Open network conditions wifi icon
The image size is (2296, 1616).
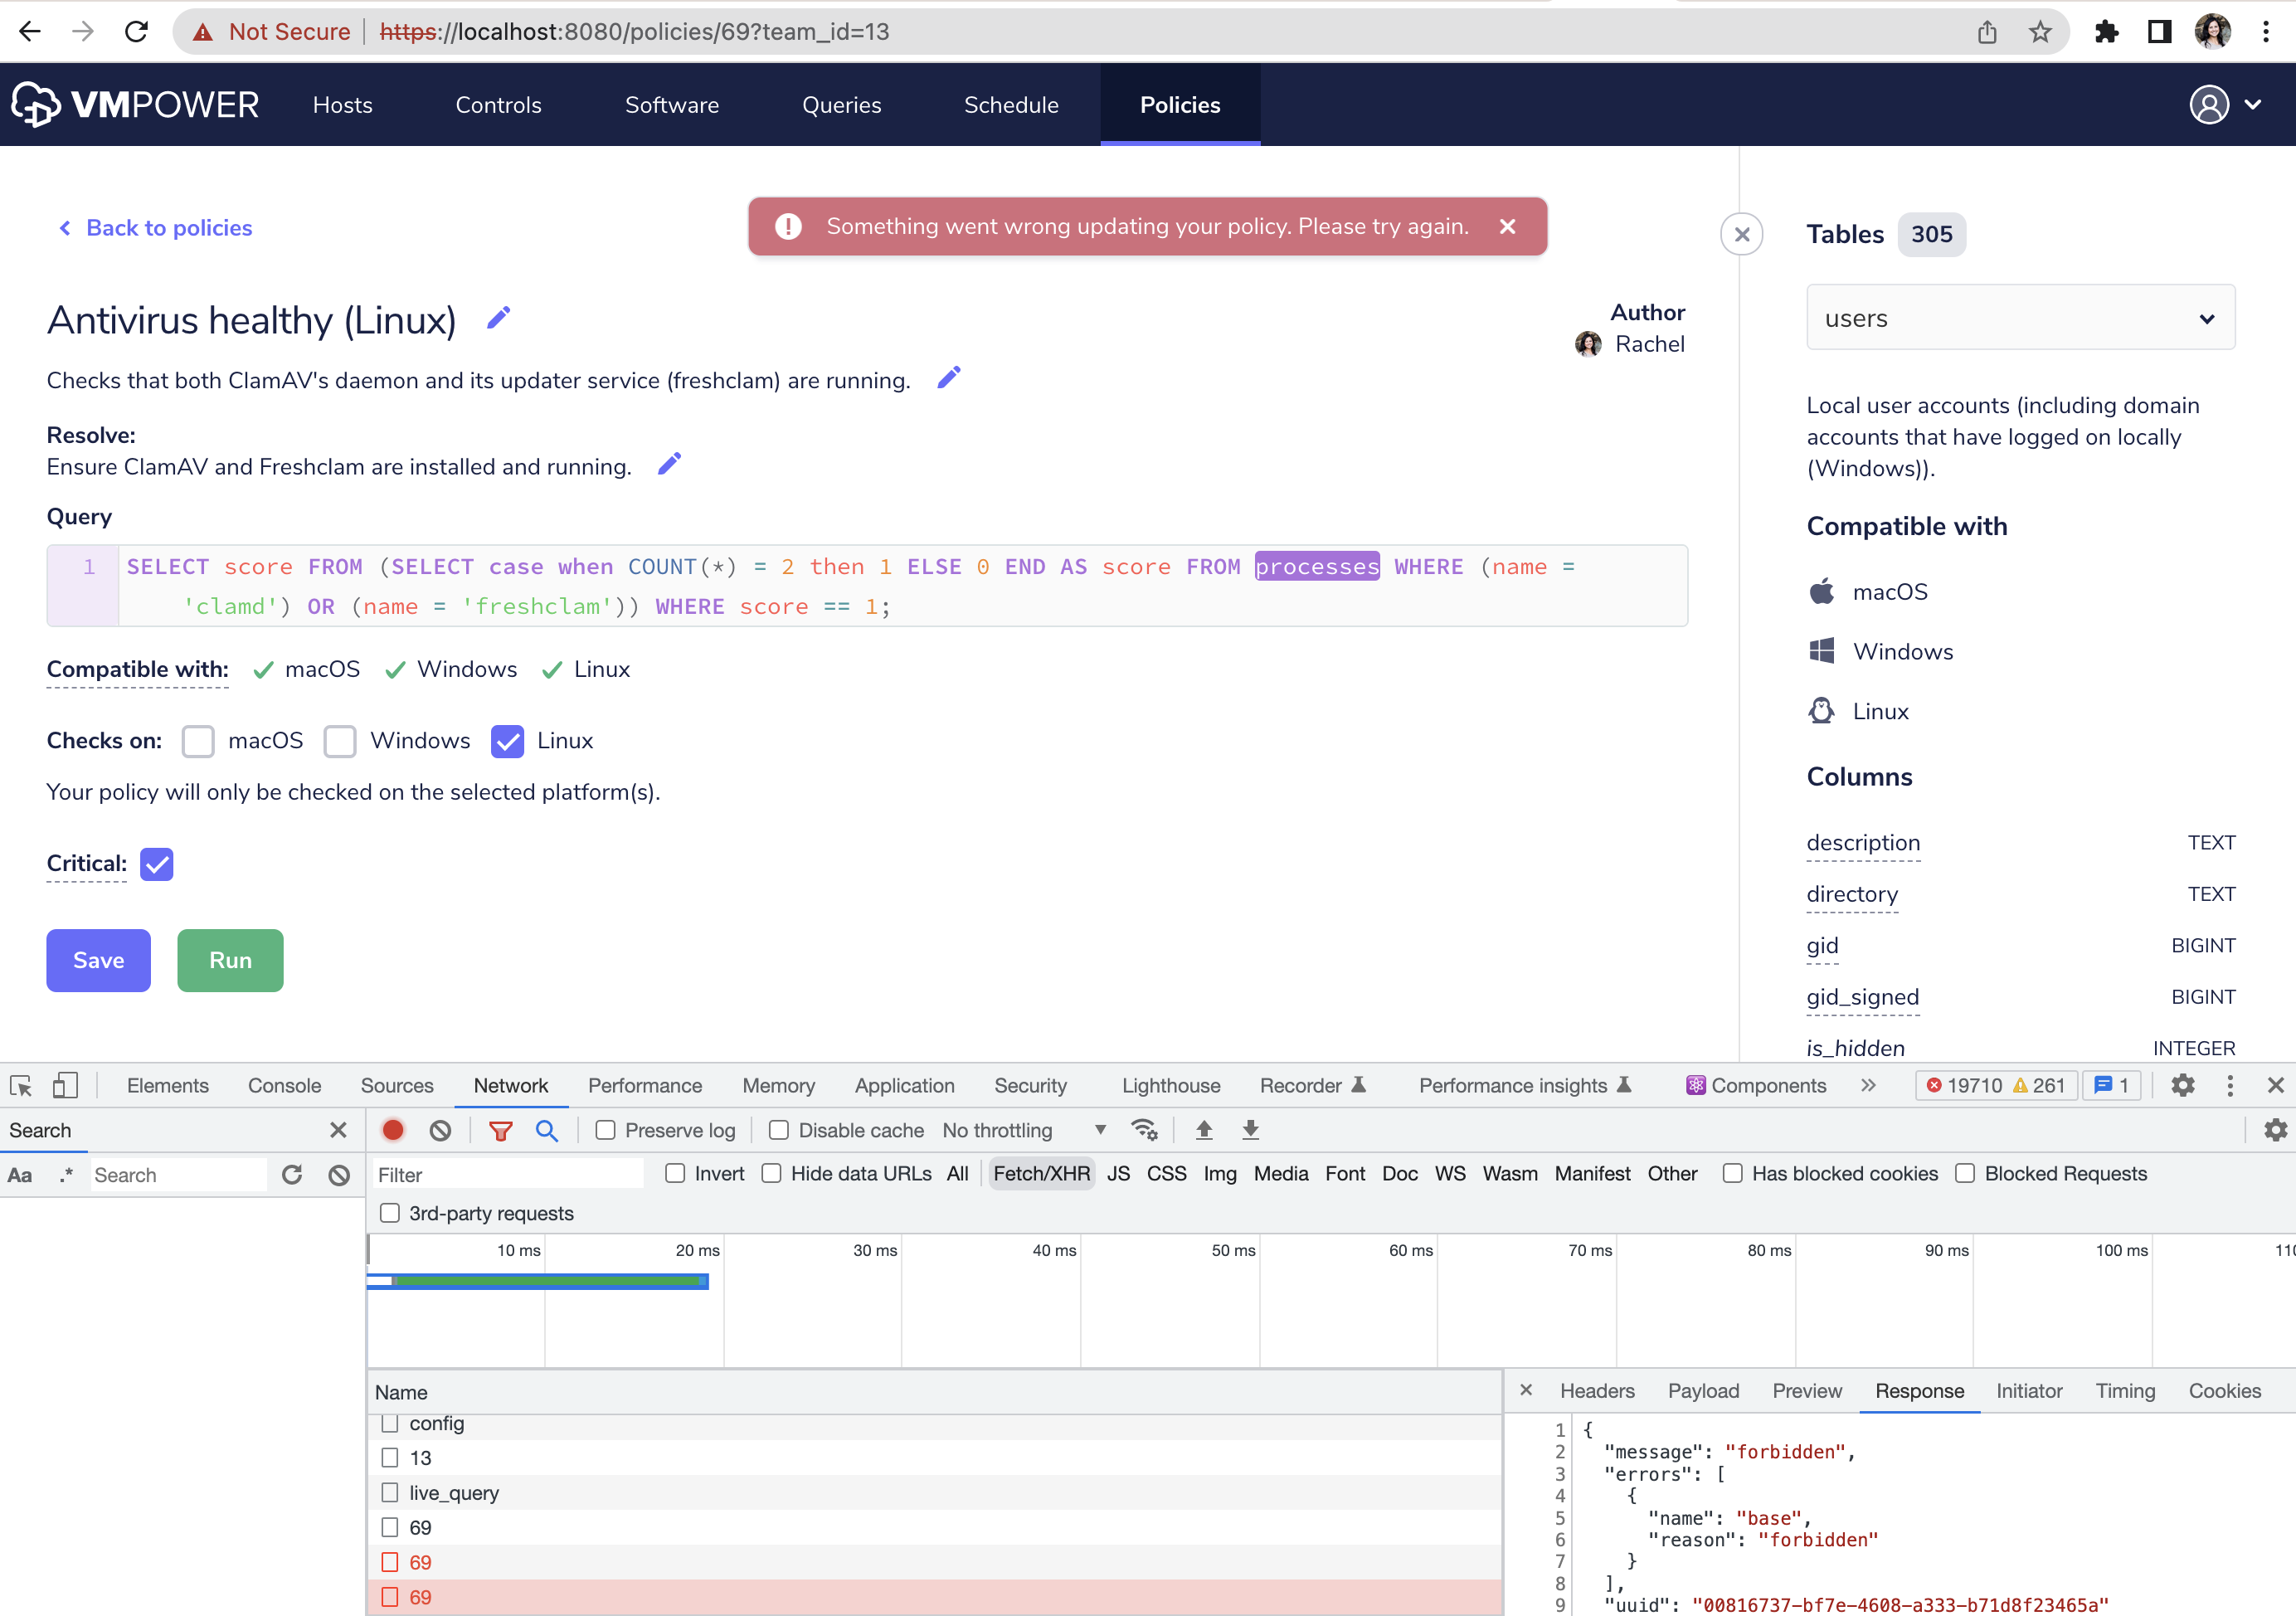click(1144, 1130)
